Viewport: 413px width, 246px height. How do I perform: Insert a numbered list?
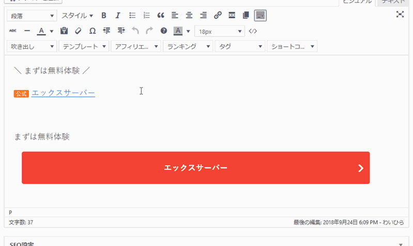coord(147,15)
